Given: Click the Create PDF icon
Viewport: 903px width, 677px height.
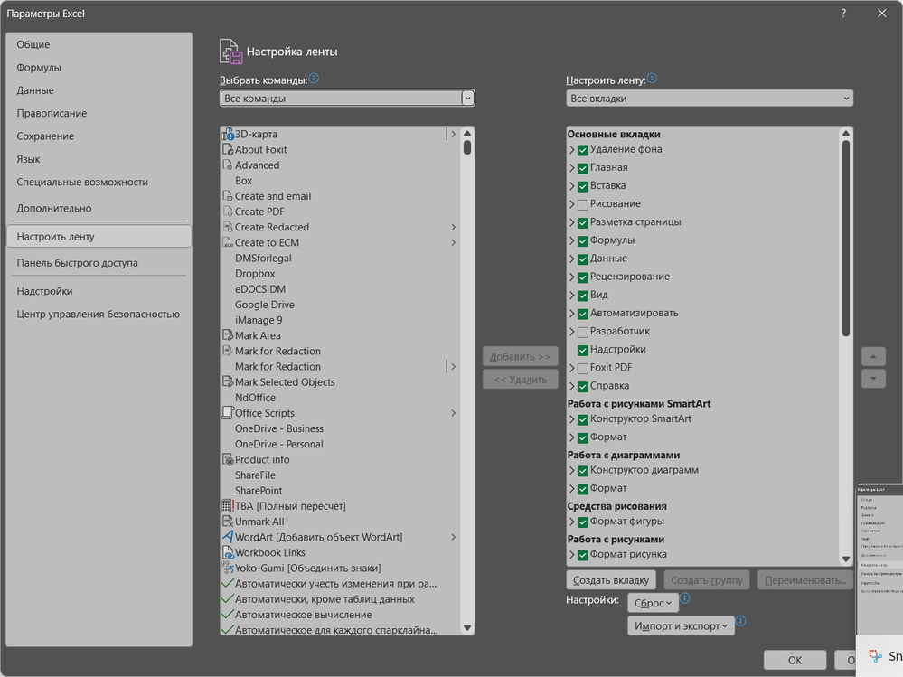Looking at the screenshot, I should coord(228,212).
